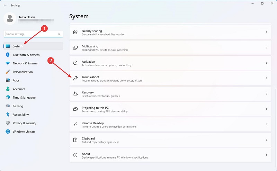The height and width of the screenshot is (171, 277).
Task: Click the Activation checkmark icon
Action: pos(75,63)
